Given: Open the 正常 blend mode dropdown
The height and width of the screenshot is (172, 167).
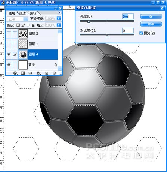Looking at the screenshot, I should [18, 19].
